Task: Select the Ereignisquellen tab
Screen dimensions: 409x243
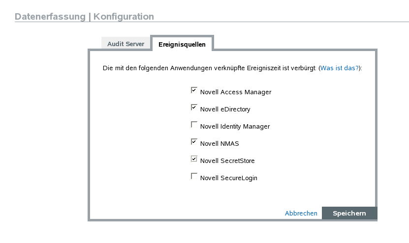Action: pos(182,44)
